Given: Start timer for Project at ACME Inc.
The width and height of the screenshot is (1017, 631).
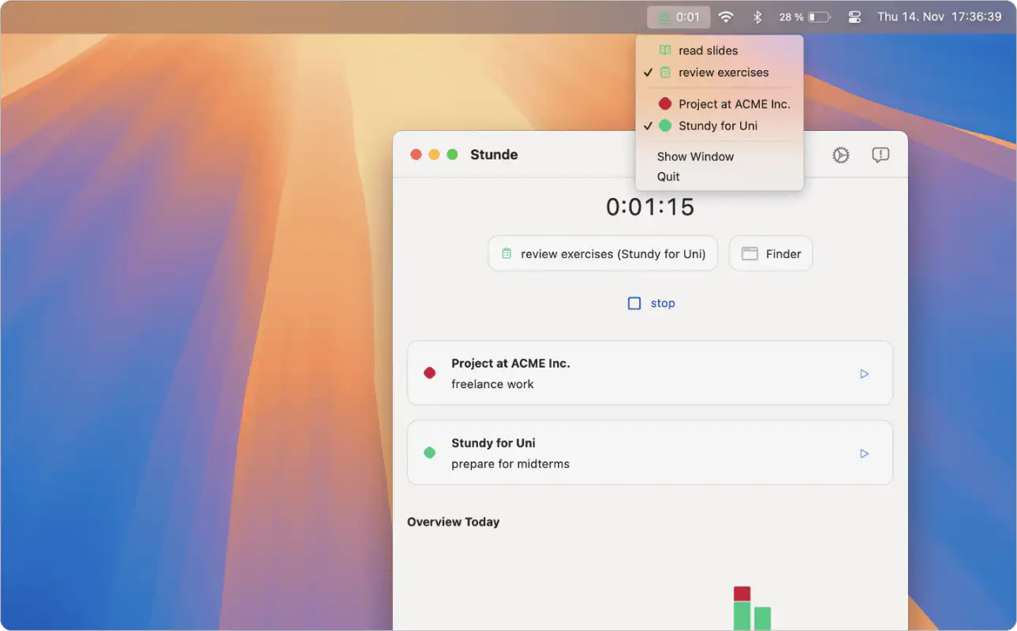Looking at the screenshot, I should [864, 374].
